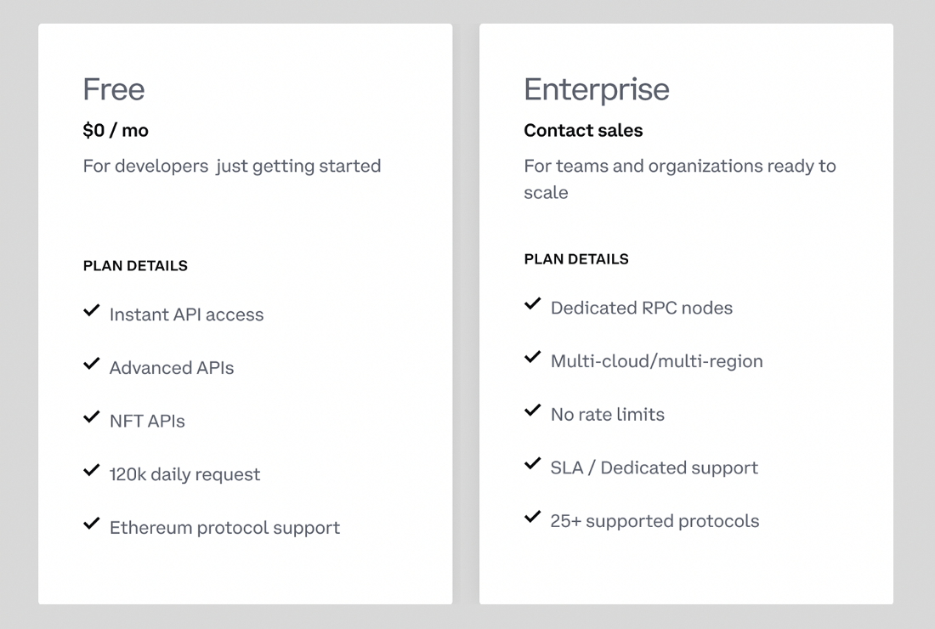Viewport: 935px width, 629px height.
Task: Click the $0 / mo price label
Action: pos(114,130)
